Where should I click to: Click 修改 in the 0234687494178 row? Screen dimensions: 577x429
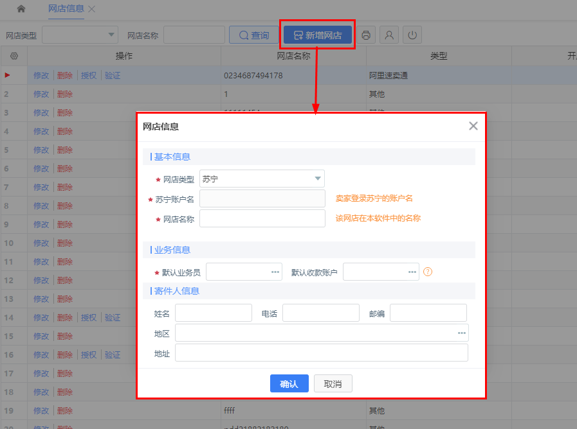pos(41,75)
